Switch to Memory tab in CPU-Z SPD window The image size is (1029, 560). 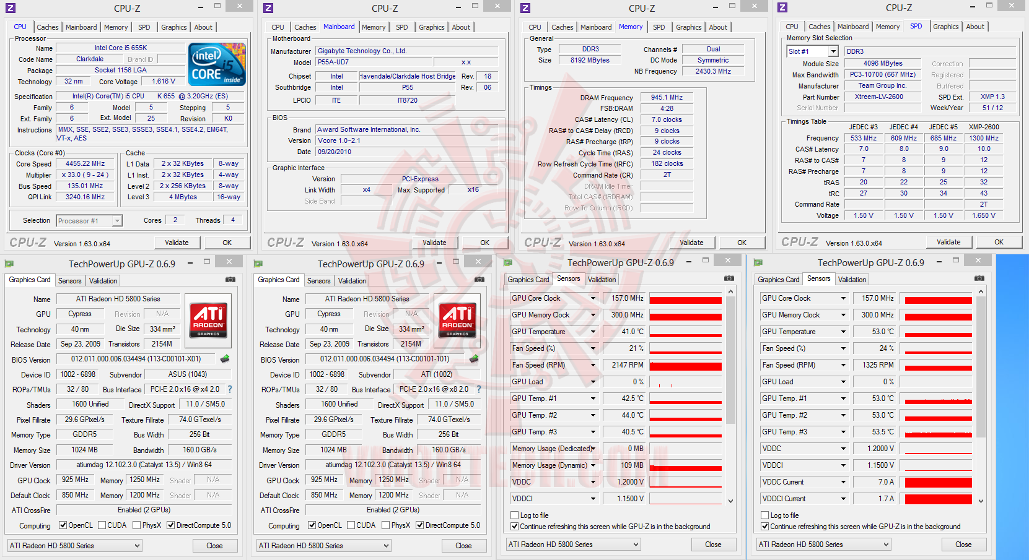887,27
